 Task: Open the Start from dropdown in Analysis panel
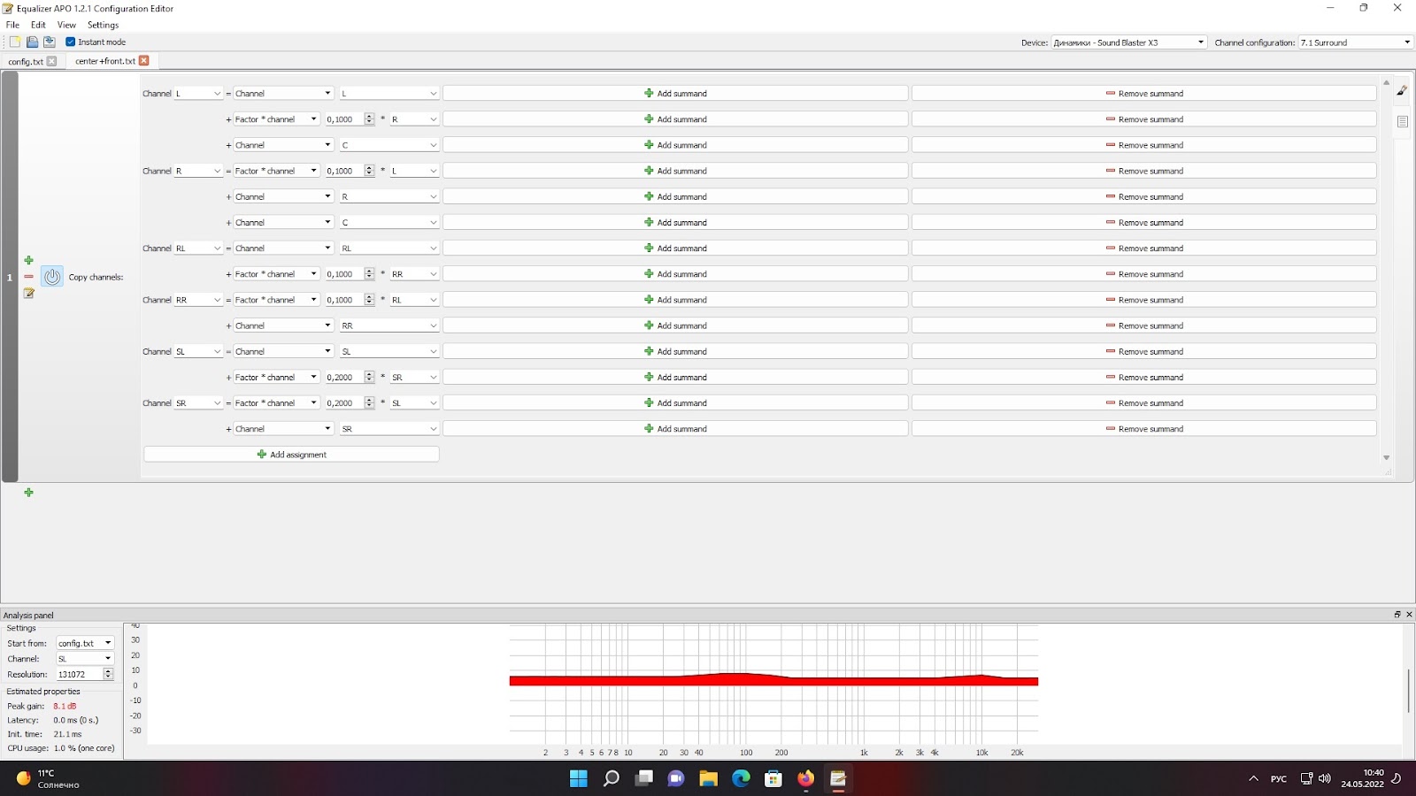(x=85, y=643)
